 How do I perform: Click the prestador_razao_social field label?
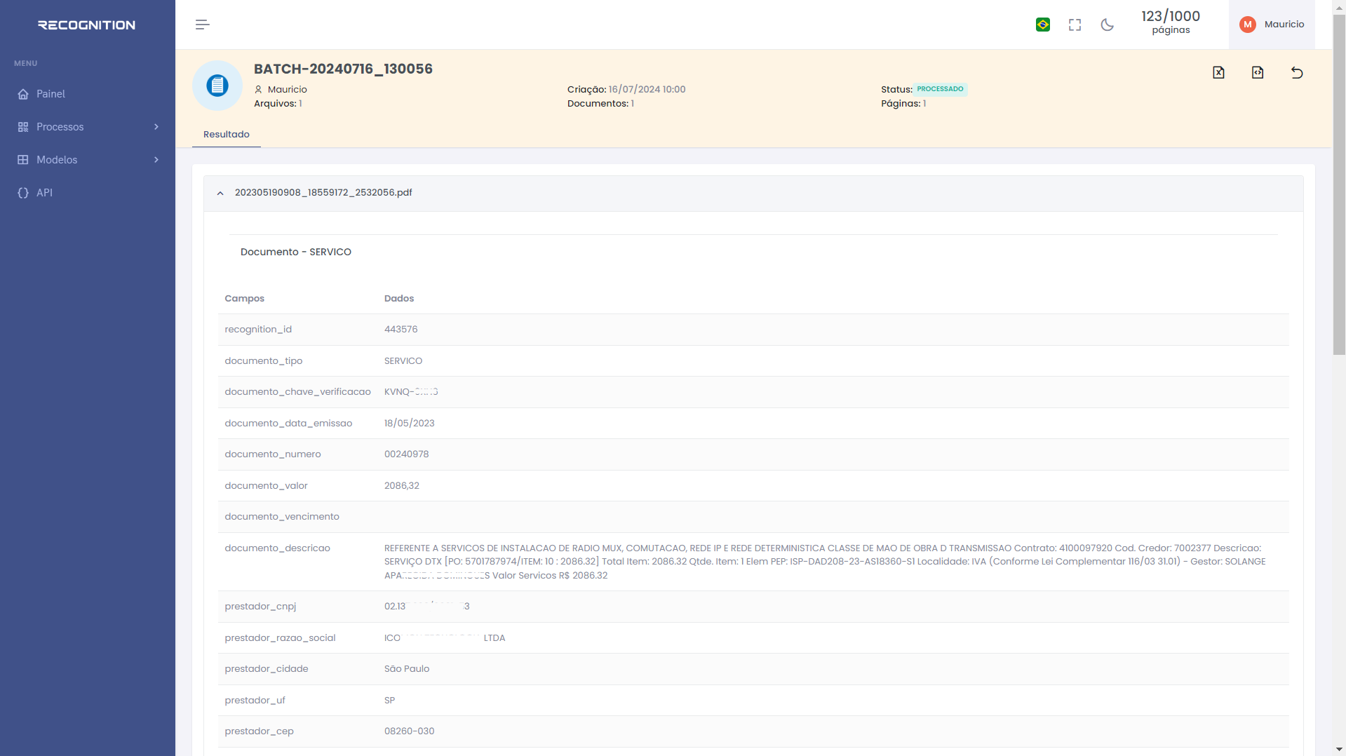(280, 638)
